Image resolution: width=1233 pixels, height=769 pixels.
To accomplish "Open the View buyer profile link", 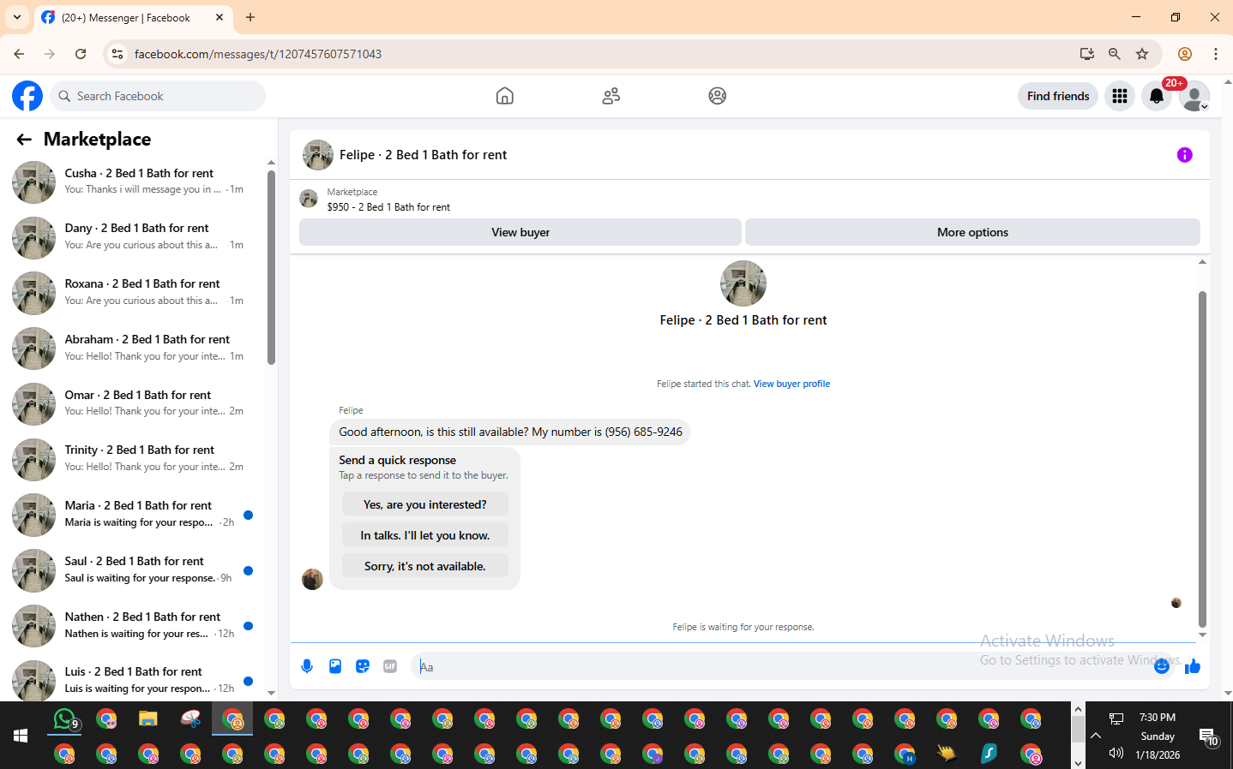I will pyautogui.click(x=791, y=384).
